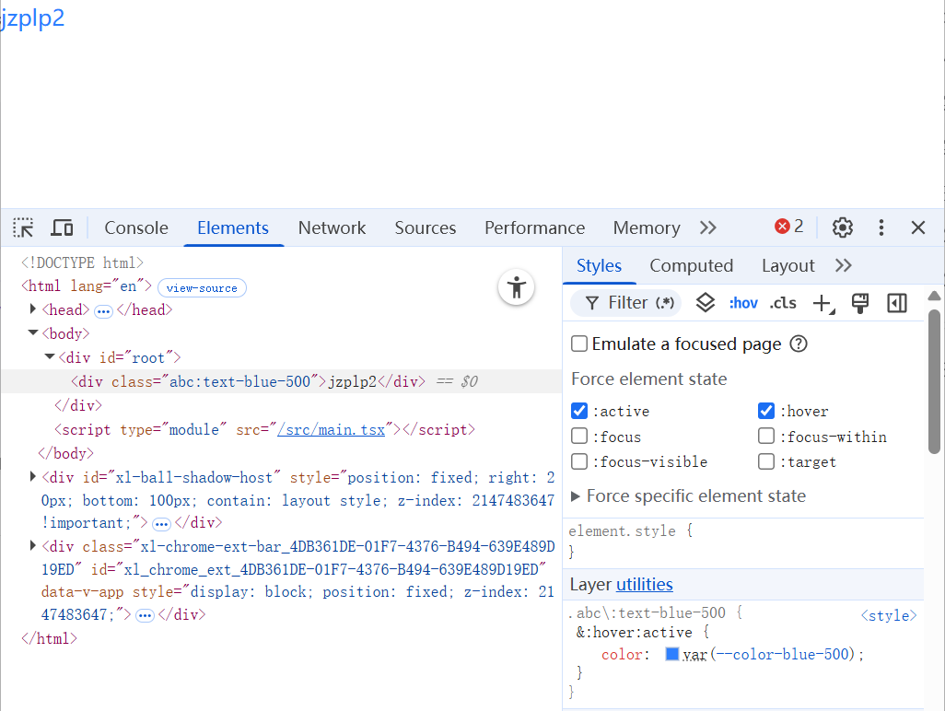Collapse the div id root node
Viewport: 945px width, 711px height.
50,356
